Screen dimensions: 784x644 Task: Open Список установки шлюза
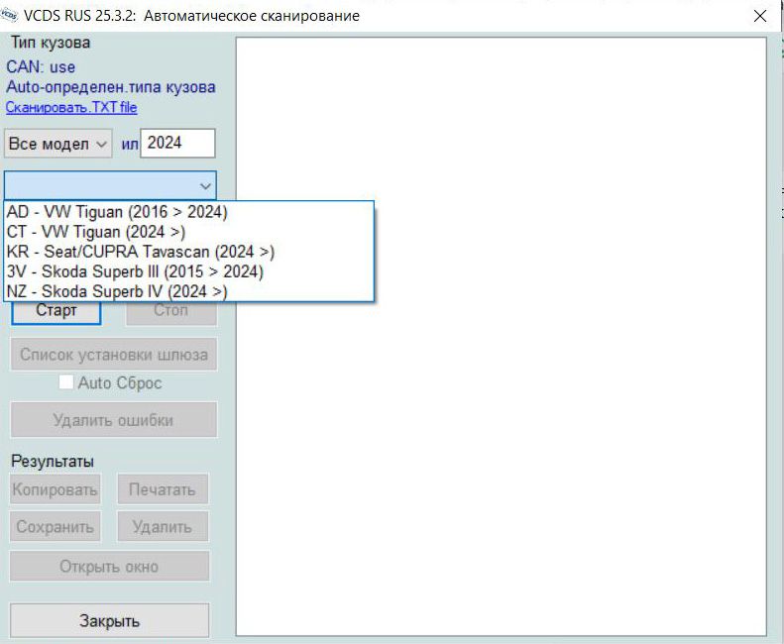(114, 355)
